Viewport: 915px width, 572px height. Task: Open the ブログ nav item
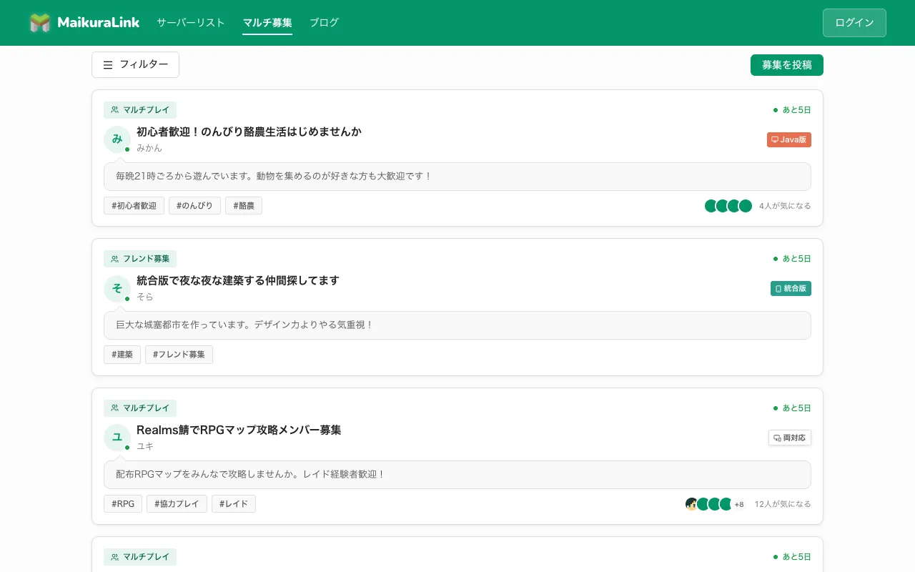[x=325, y=23]
